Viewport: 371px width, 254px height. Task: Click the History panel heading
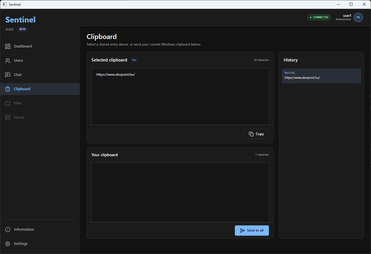291,60
